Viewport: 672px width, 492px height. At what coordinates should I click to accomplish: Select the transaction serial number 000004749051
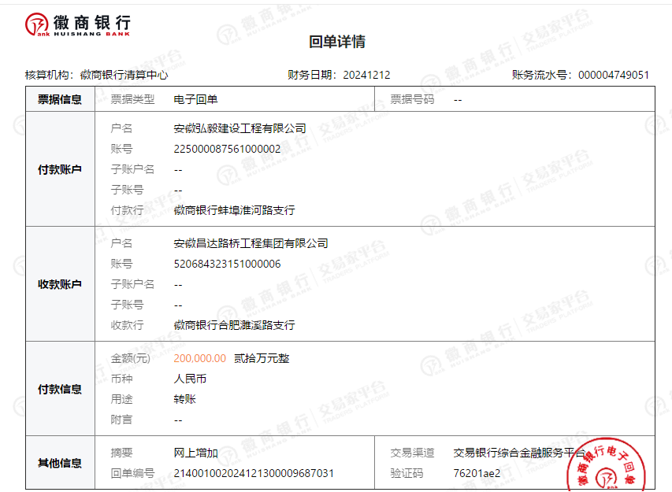pyautogui.click(x=614, y=75)
